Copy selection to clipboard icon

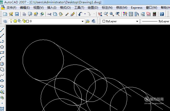coord(55,14)
